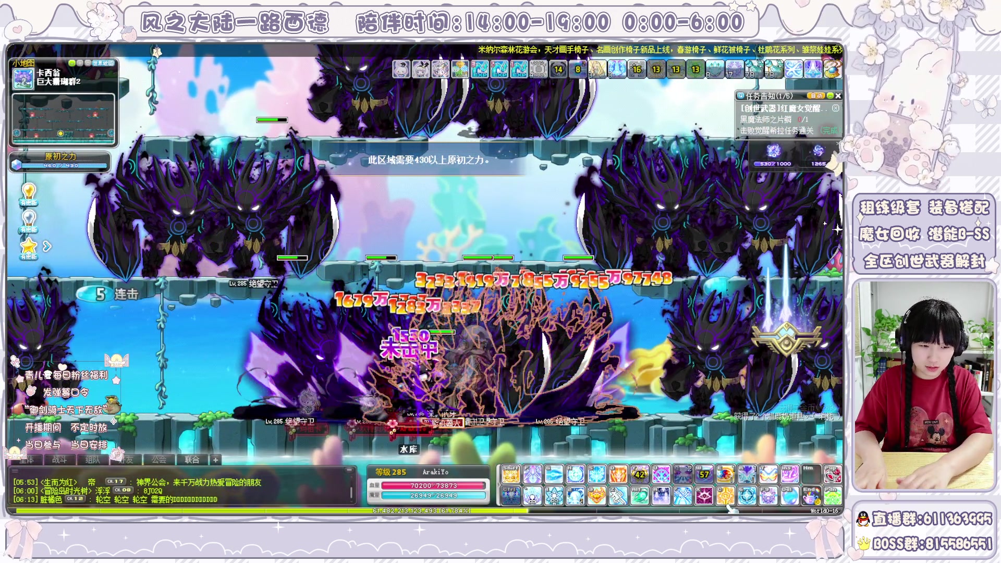Click the red HP bar

click(433, 485)
